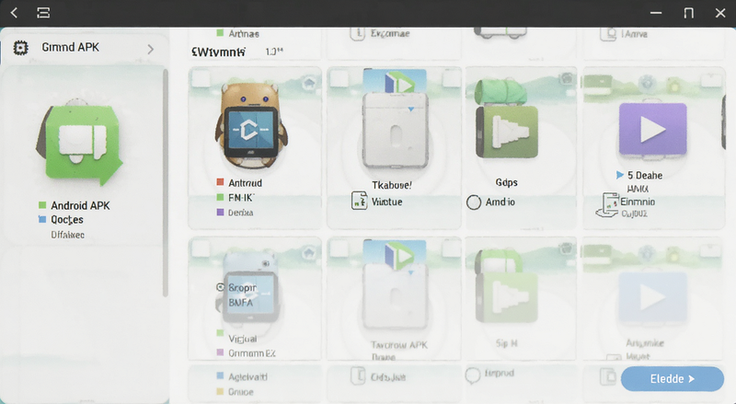Click the chip icon beside Gmnd APK
Viewport: 736px width, 404px height.
20,48
